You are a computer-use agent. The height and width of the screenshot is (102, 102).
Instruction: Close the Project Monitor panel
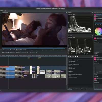coord(66,12)
